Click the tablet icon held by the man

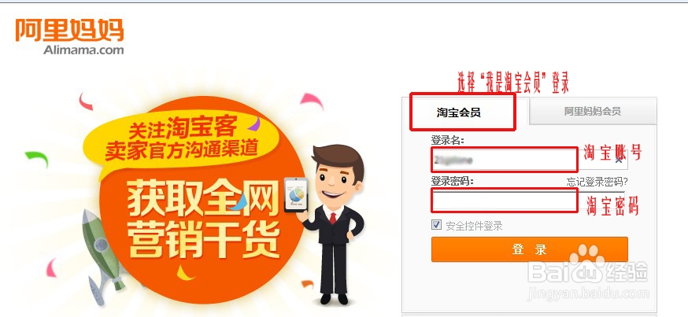(x=296, y=195)
